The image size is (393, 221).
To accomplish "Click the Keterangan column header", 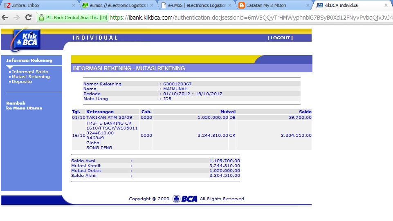I will tap(100, 112).
